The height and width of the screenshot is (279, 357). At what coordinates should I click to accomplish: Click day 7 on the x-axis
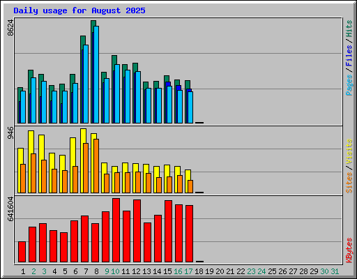click(86, 271)
